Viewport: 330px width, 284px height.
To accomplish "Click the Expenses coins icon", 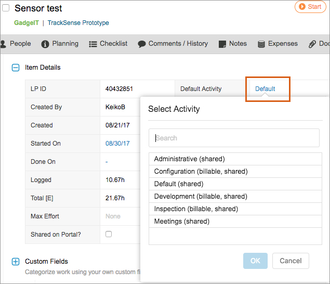I will 261,44.
